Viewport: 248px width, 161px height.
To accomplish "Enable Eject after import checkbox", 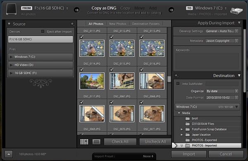I will tap(43, 31).
